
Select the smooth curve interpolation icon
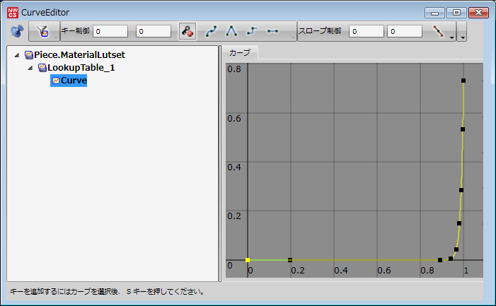[x=212, y=31]
